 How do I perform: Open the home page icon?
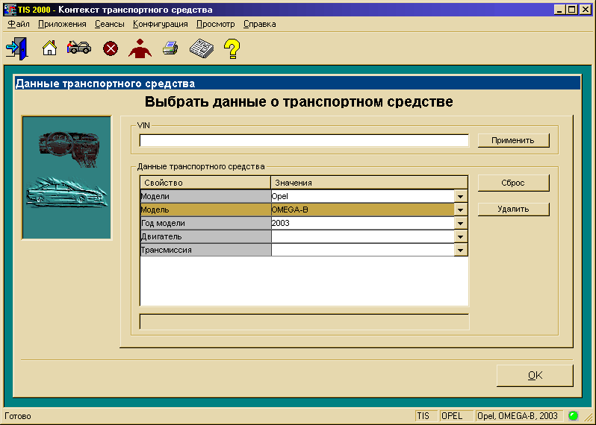49,48
